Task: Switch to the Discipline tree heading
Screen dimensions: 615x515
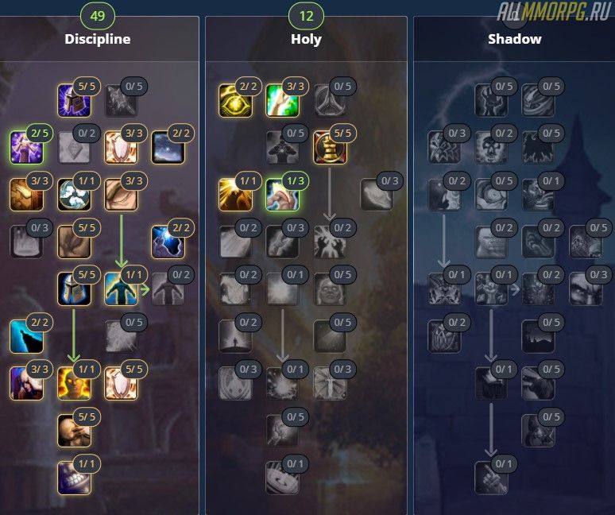Action: tap(97, 39)
